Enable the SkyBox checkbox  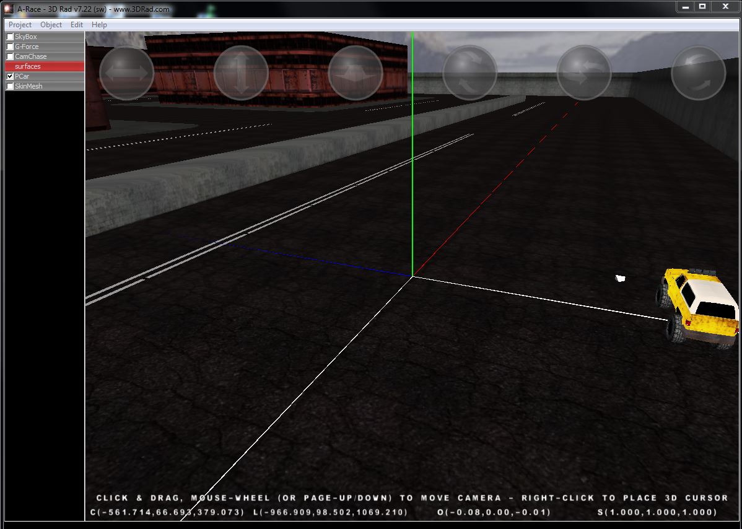point(10,37)
